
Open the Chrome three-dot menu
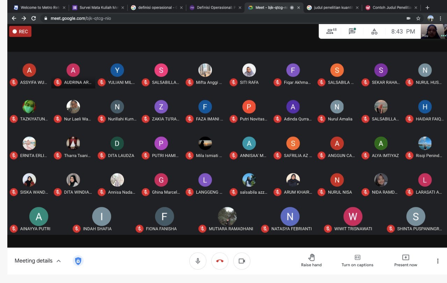[x=440, y=18]
